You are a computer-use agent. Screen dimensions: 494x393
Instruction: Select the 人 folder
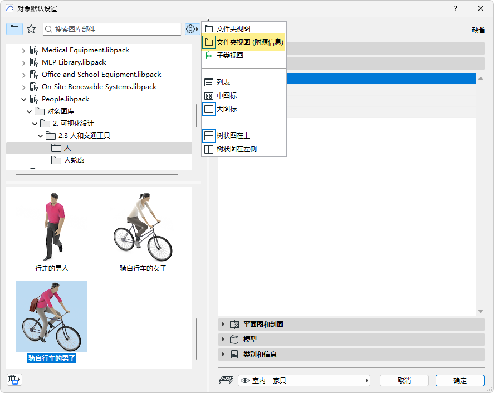(99, 148)
